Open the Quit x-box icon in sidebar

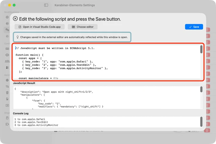pyautogui.click(x=7, y=106)
